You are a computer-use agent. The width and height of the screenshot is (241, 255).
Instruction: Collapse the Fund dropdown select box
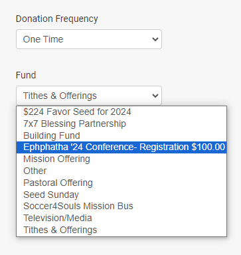click(x=89, y=96)
